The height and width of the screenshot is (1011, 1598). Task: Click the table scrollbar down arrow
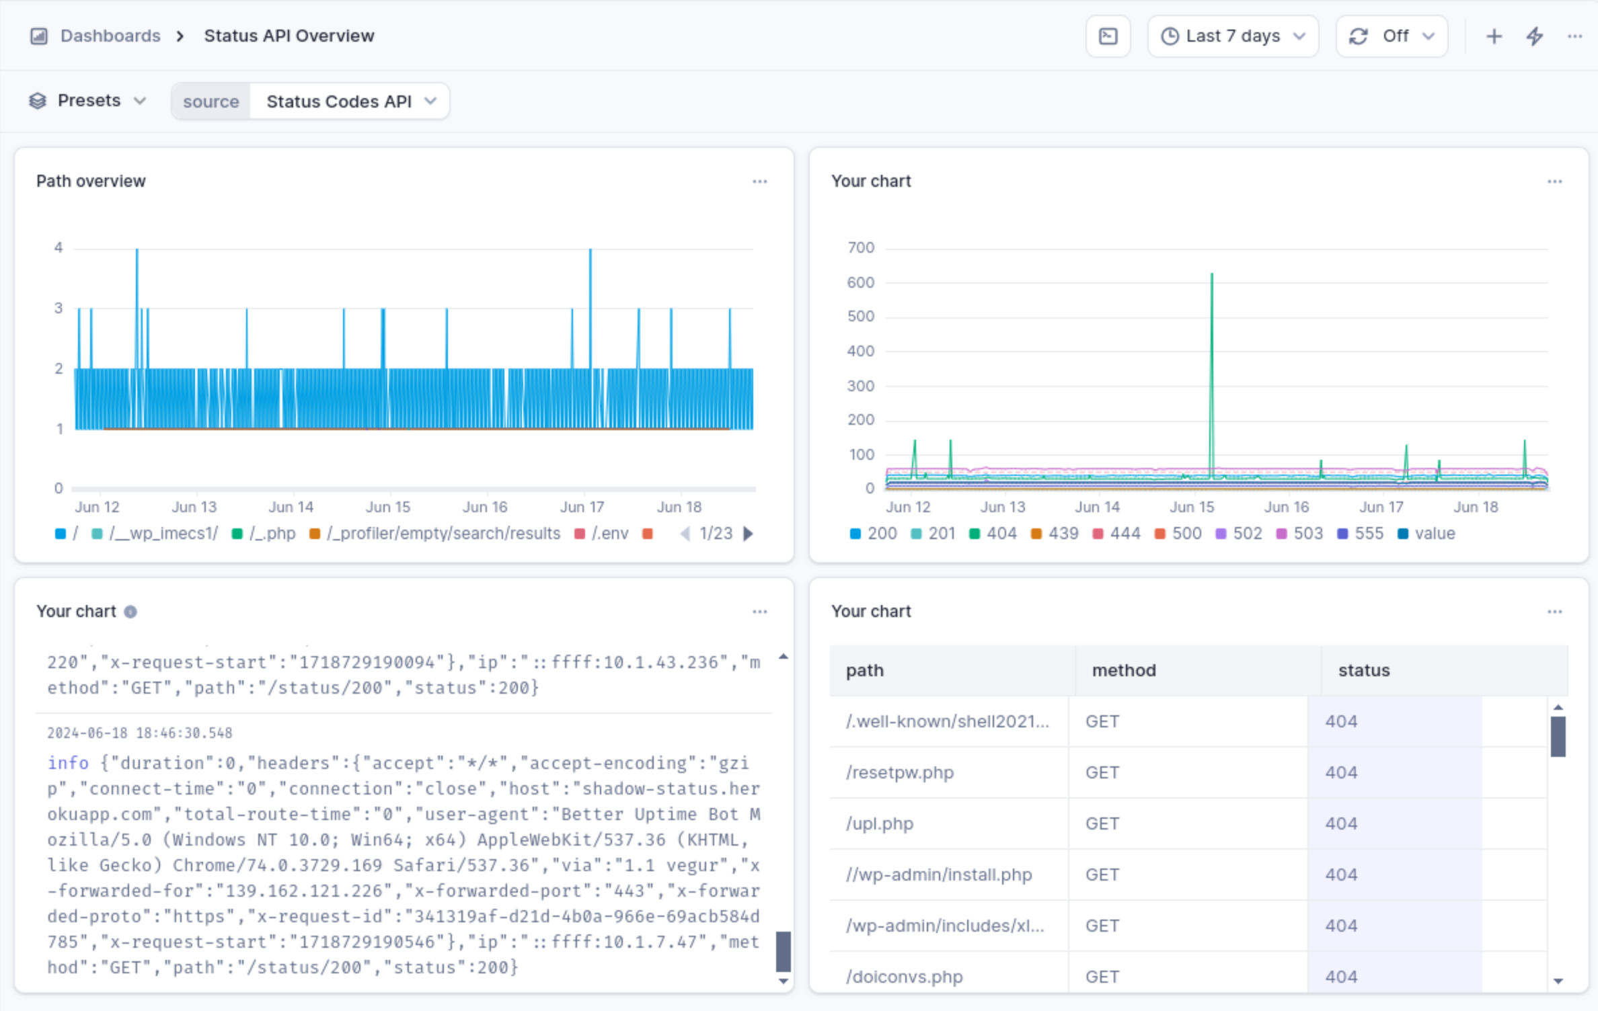pos(1558,981)
